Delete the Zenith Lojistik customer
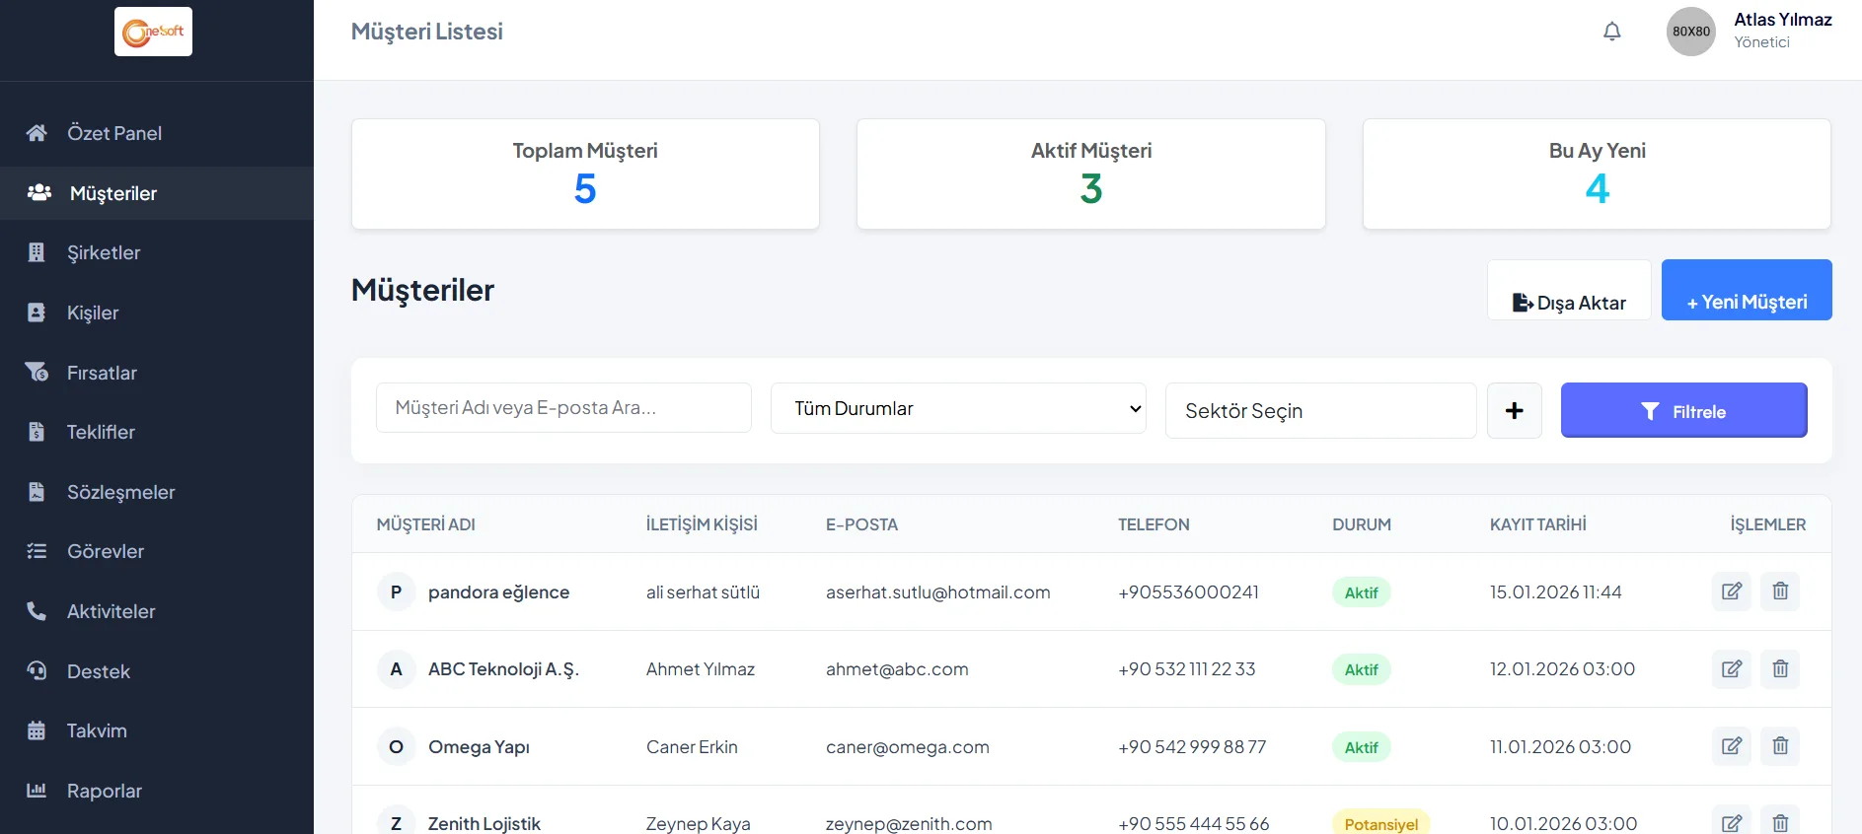This screenshot has width=1862, height=834. click(1780, 822)
